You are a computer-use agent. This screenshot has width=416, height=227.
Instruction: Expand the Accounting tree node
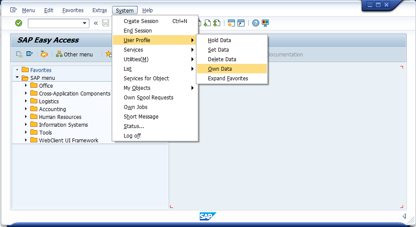coord(26,109)
